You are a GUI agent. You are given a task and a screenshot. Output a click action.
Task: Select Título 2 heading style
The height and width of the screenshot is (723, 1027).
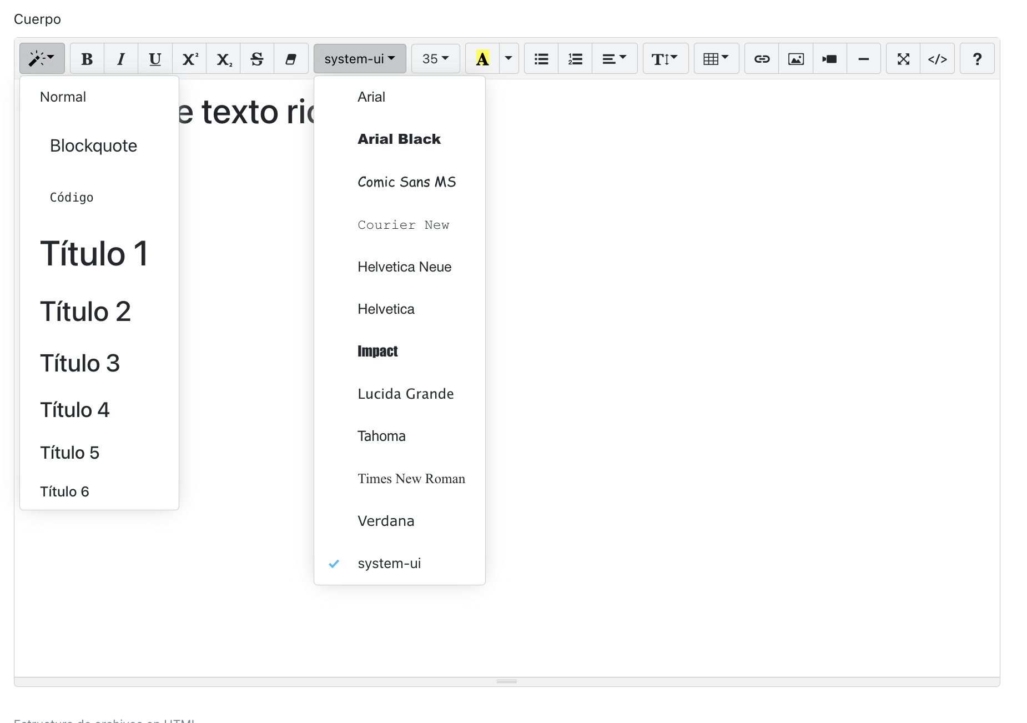[85, 312]
